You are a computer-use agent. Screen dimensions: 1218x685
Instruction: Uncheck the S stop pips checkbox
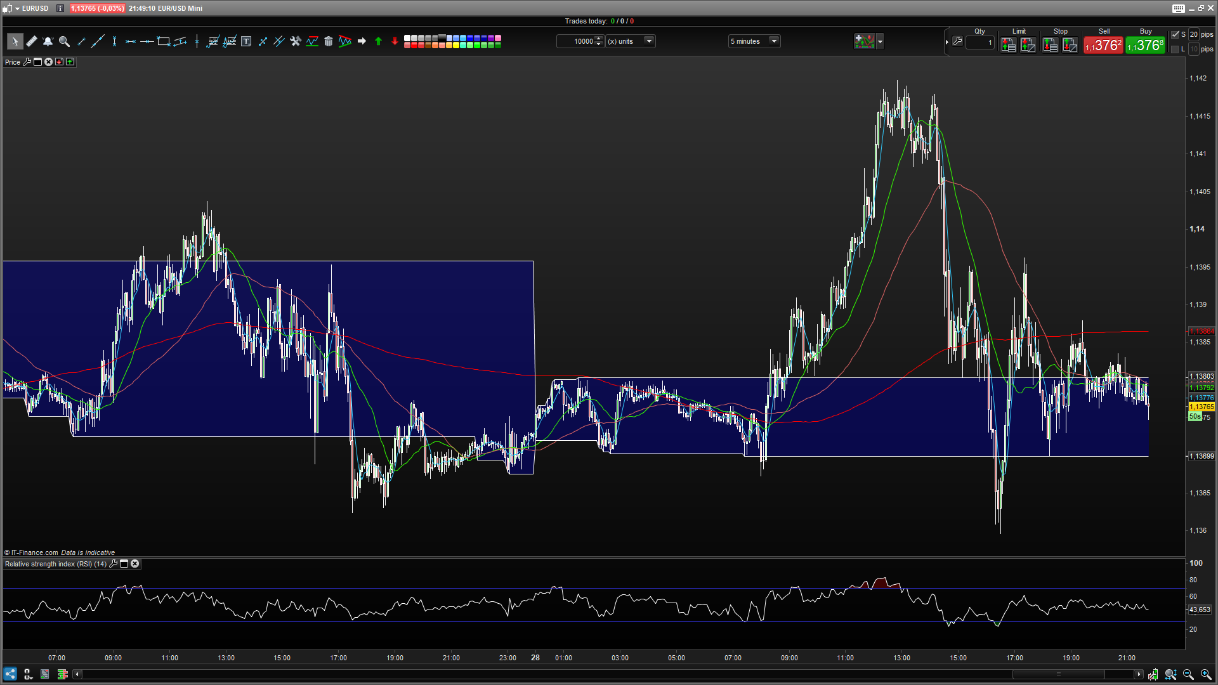(1175, 34)
